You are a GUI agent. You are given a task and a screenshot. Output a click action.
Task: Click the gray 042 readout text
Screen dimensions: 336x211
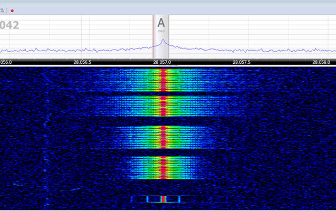(9, 24)
